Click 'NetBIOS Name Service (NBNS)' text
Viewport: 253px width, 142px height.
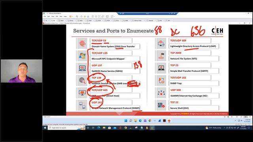[107, 71]
